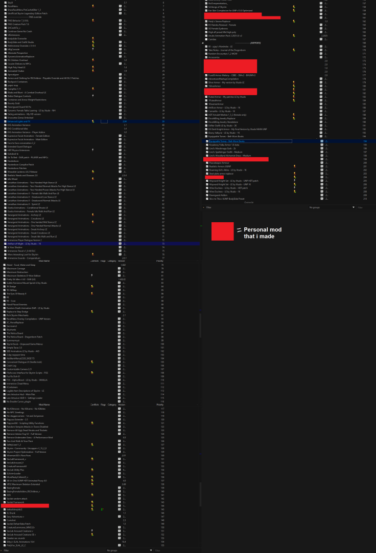Click Category column header above No Killmoves row
Viewport: 376px width, 553px height.
coord(112,405)
